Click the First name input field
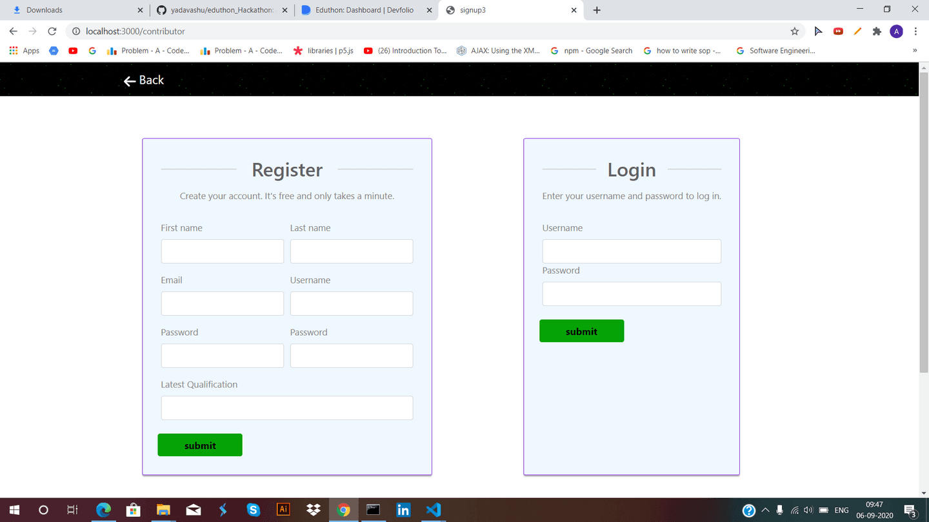Viewport: 929px width, 522px height. [223, 251]
